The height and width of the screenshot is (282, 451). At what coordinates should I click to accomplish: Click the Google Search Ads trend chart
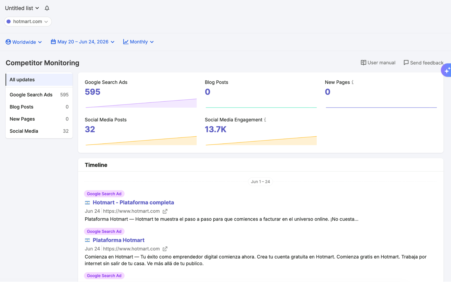click(141, 103)
